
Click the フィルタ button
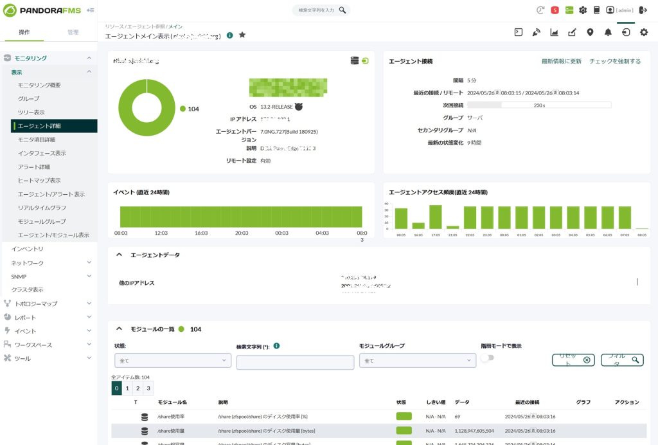point(622,359)
